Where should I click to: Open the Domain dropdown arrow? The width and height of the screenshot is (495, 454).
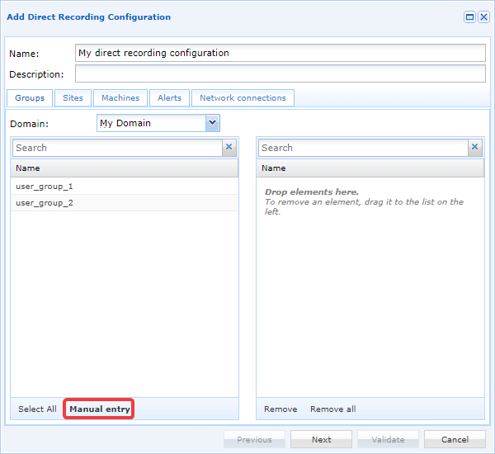pyautogui.click(x=212, y=123)
